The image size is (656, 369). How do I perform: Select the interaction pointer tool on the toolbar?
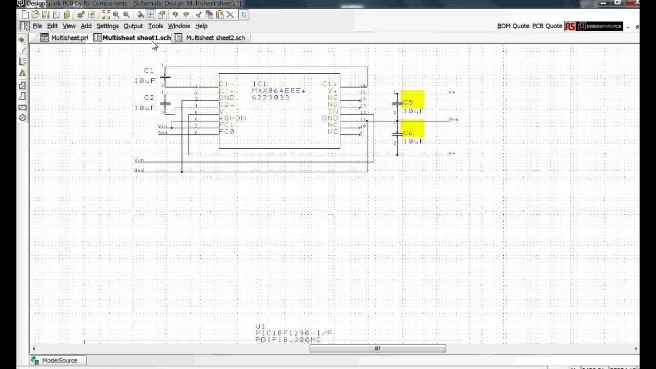(243, 14)
